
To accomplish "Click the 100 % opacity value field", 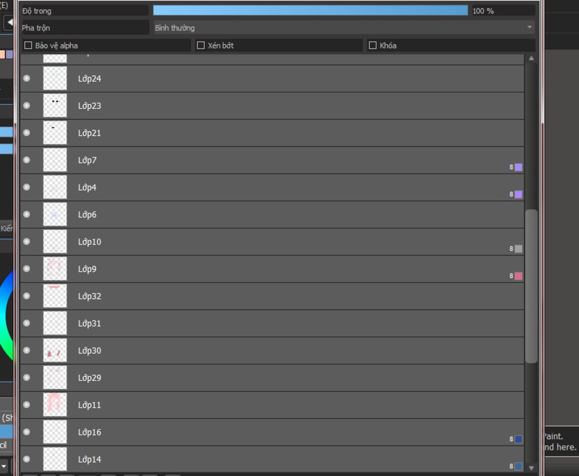I will [503, 11].
